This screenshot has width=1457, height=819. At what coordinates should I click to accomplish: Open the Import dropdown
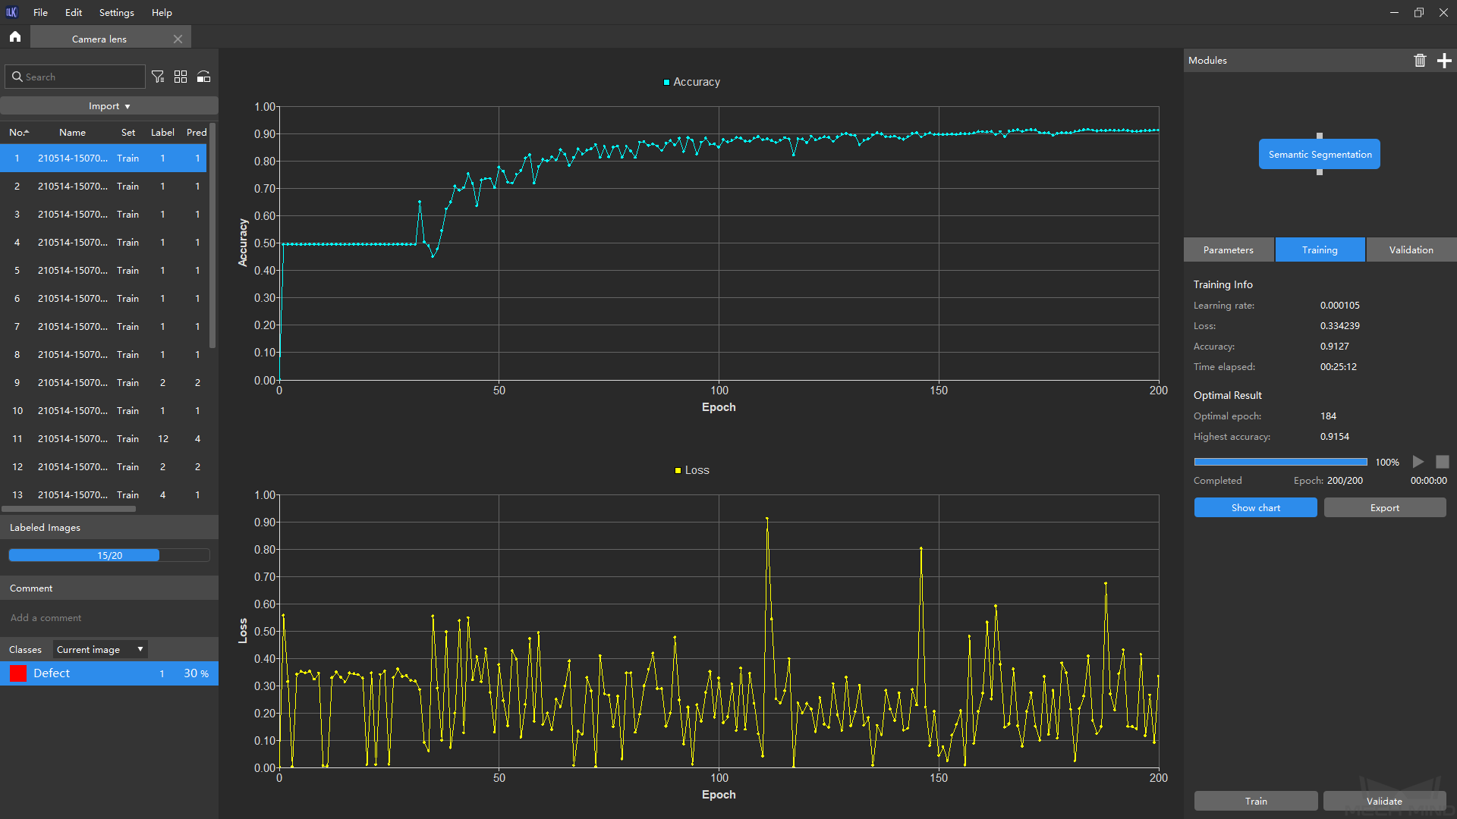point(109,106)
